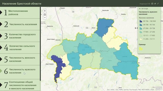Open tab 1 Местоположение районов

click(x=20, y=13)
